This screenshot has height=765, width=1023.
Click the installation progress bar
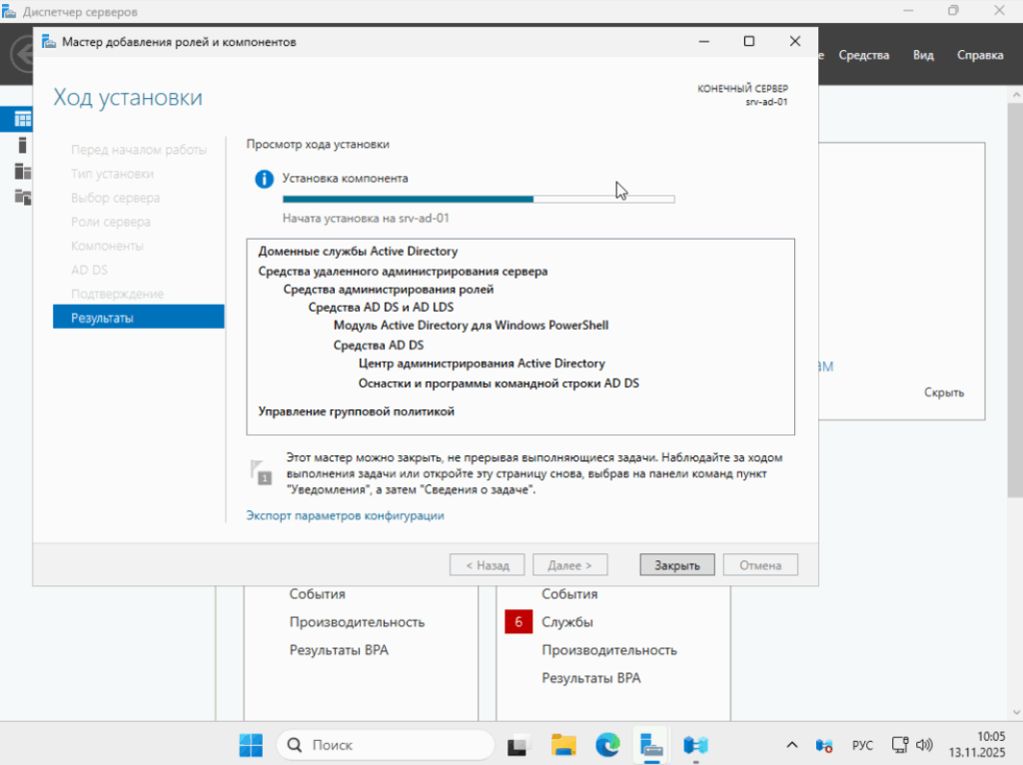point(479,199)
